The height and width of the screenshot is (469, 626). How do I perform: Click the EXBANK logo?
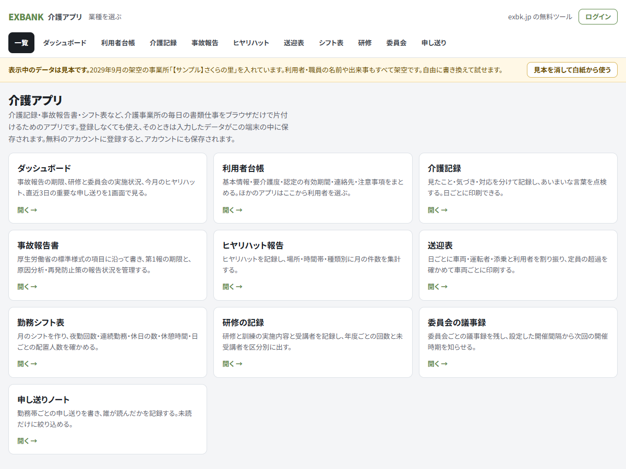[x=26, y=17]
